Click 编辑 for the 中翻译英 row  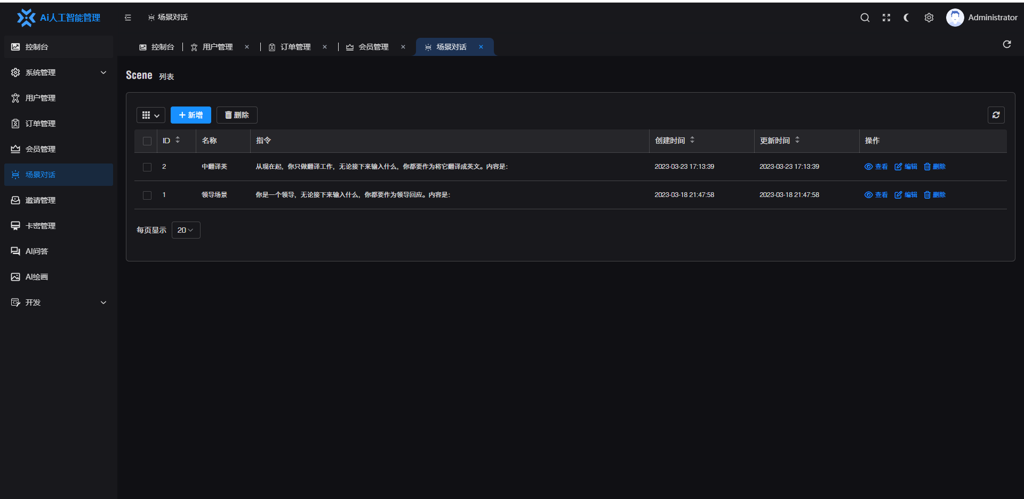click(906, 167)
